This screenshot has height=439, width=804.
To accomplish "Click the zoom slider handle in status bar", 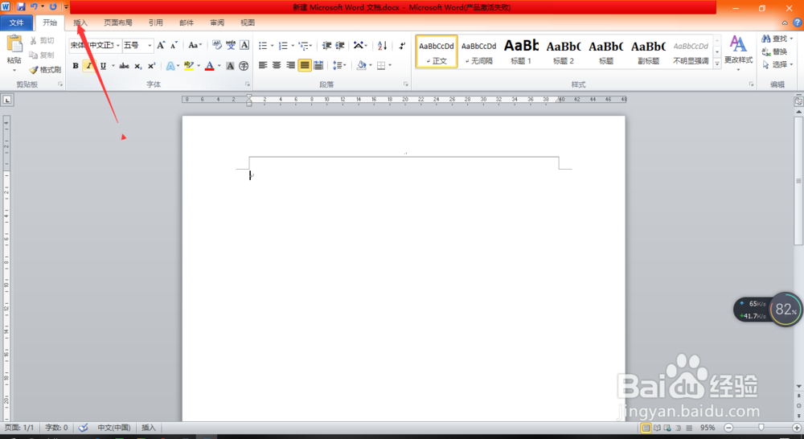I will [761, 427].
